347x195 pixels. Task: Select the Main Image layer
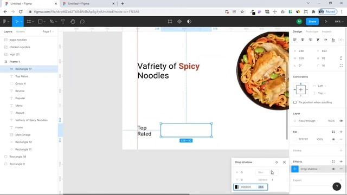[x=23, y=135]
